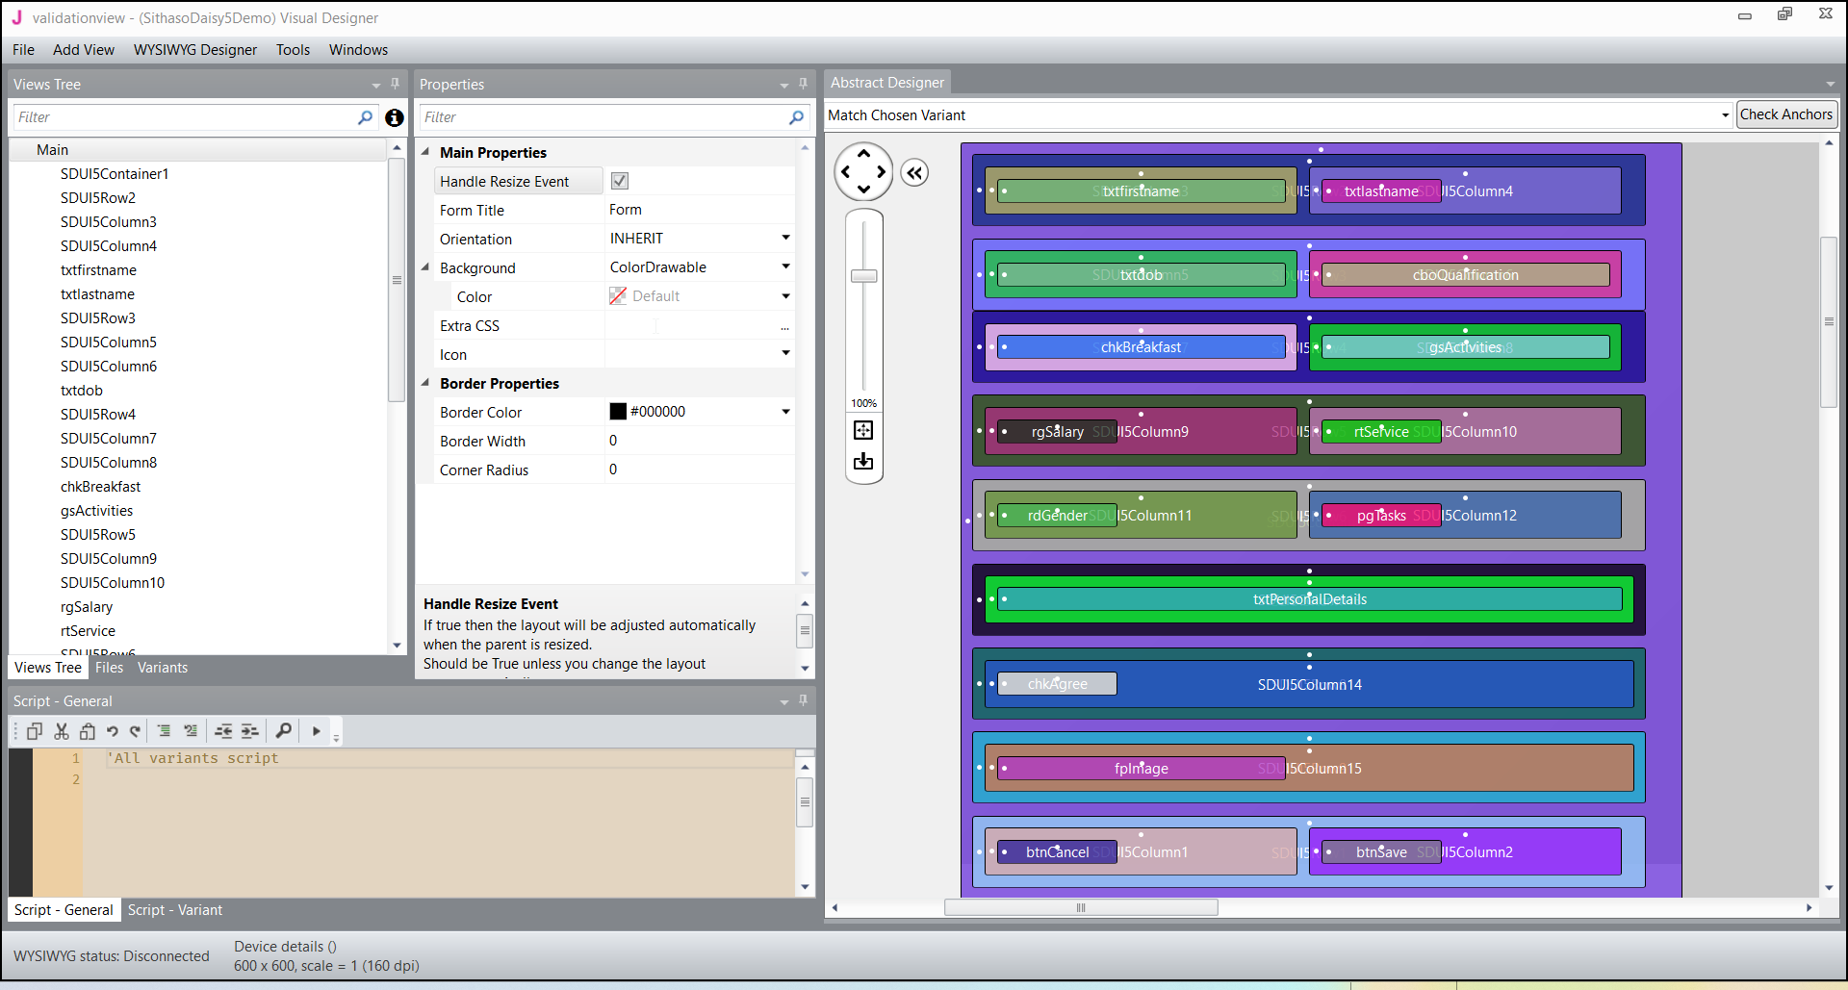Adjust the designer zoom slider handle
This screenshot has height=990, width=1848.
pyautogui.click(x=864, y=276)
